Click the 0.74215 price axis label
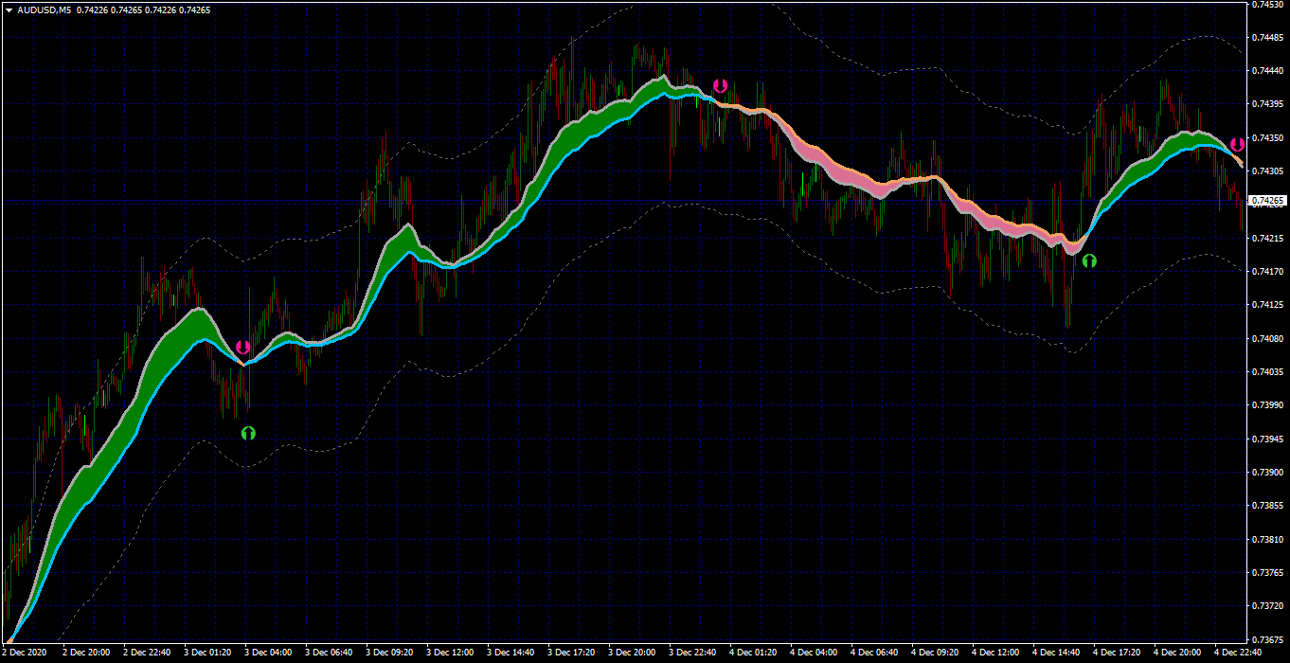Image resolution: width=1290 pixels, height=663 pixels. (x=1267, y=239)
